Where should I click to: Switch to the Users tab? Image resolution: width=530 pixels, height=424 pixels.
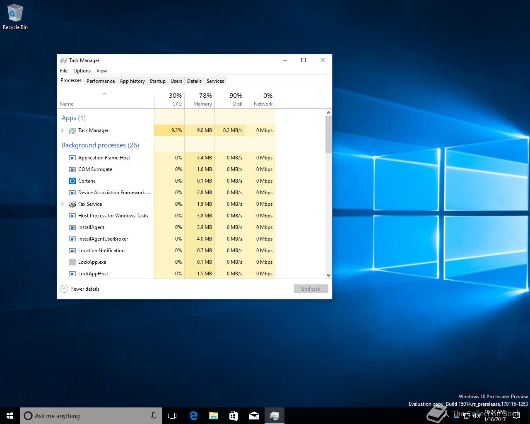coord(176,81)
